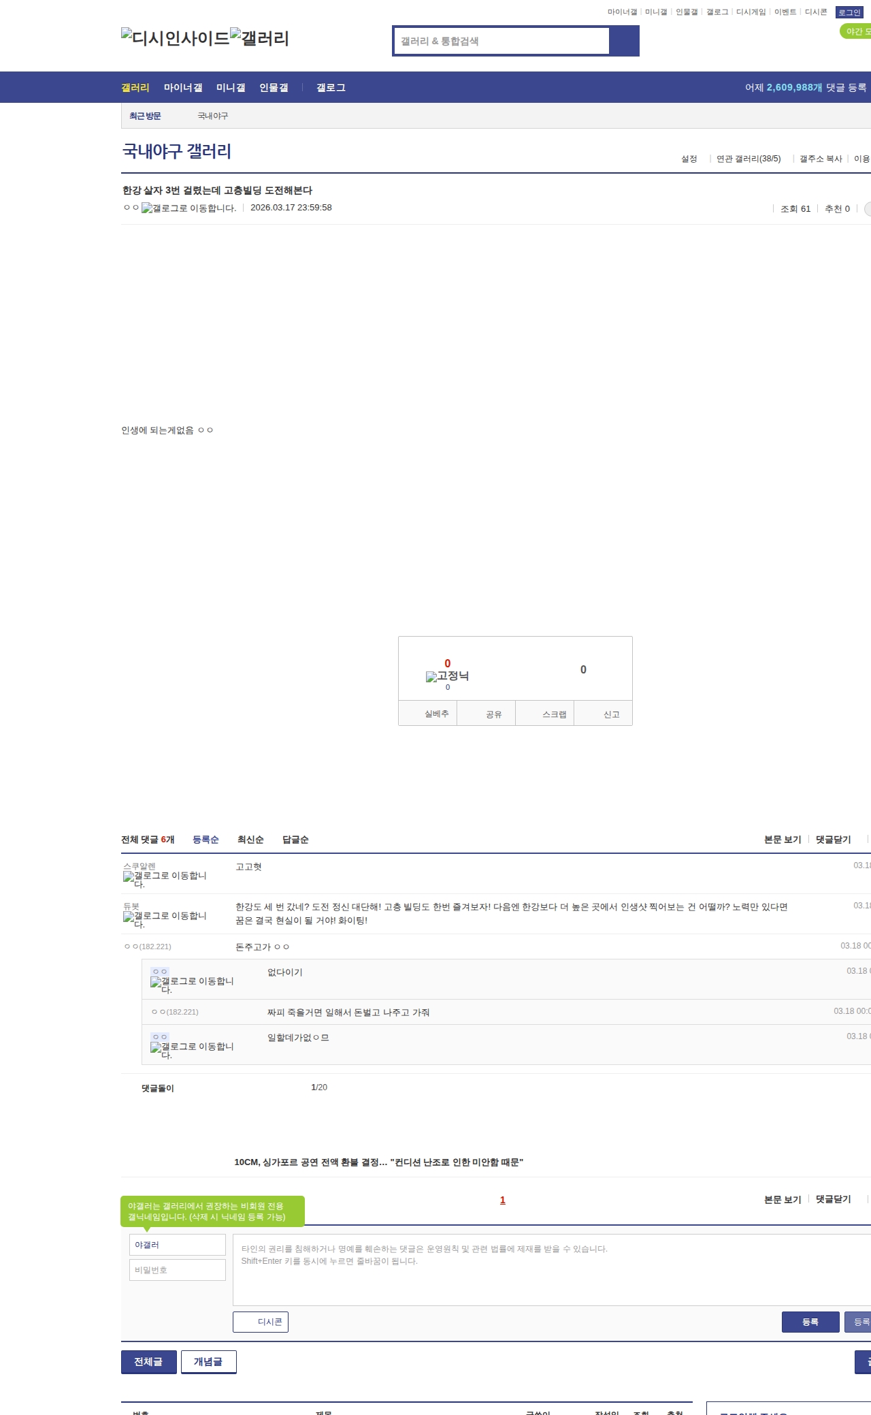Focus the comment text area
Image resolution: width=871 pixels, height=1415 pixels.
(x=552, y=1270)
